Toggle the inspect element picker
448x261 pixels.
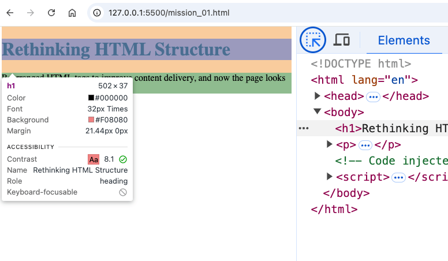(x=313, y=40)
